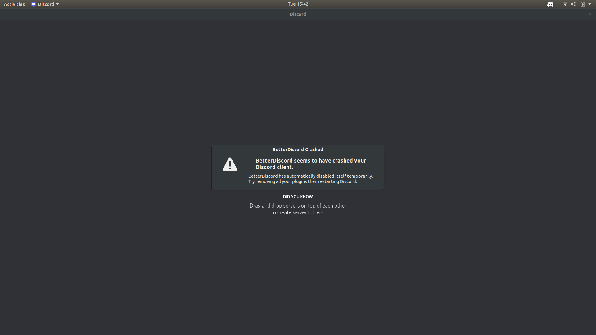596x335 pixels.
Task: Open the Activities overview
Action: tap(14, 4)
